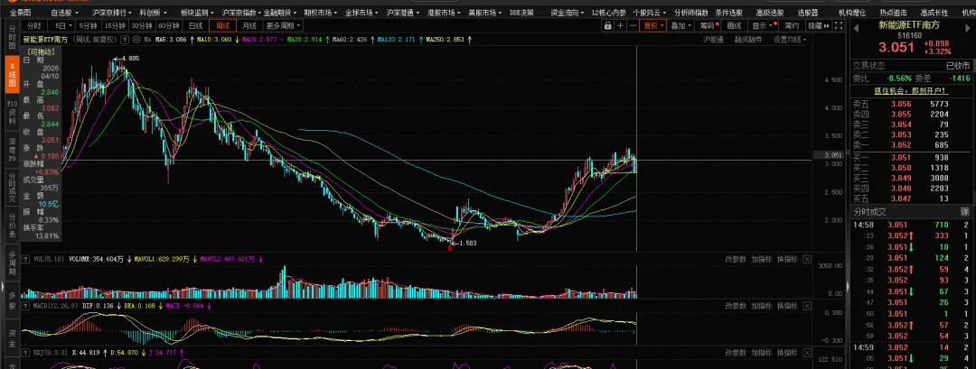Click 买一 price 3.051 row

coord(911,158)
